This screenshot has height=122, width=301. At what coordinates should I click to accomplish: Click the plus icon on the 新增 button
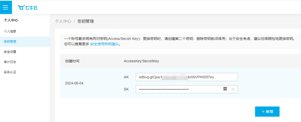263,112
